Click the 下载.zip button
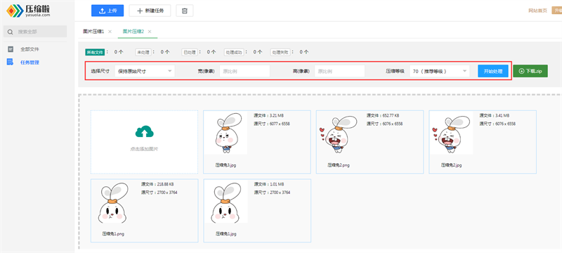This screenshot has width=562, height=253. tap(530, 71)
